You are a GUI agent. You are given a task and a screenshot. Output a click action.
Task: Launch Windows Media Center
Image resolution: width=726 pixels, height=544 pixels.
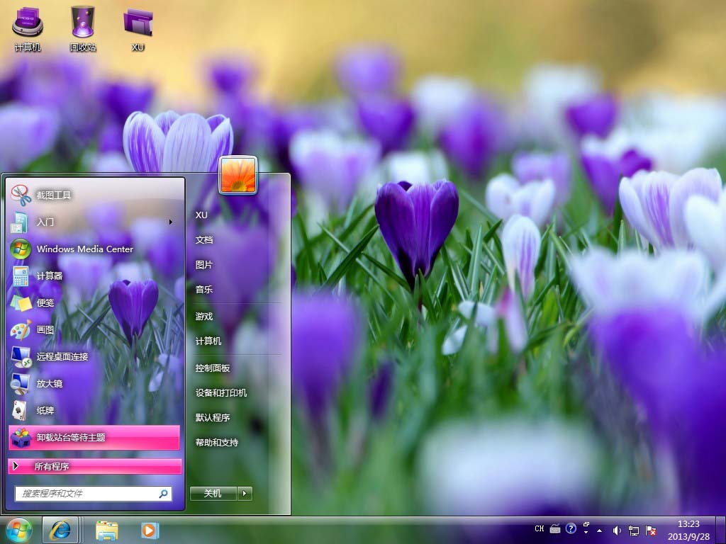pos(84,249)
